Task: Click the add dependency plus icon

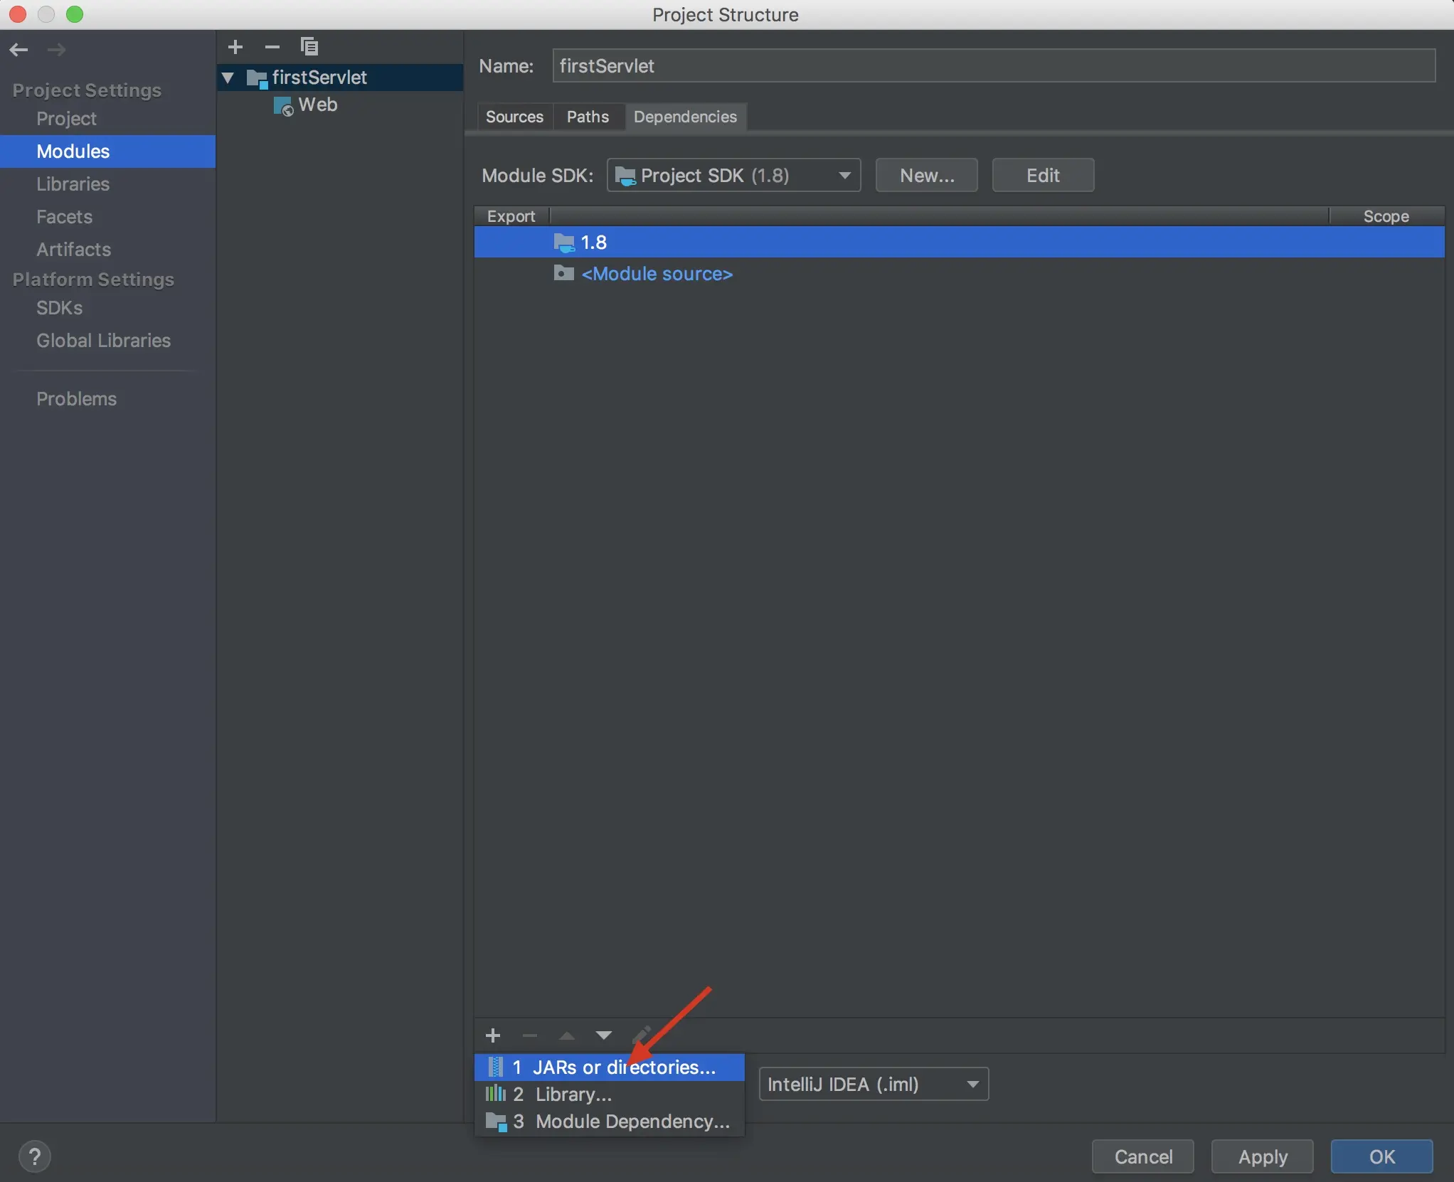Action: tap(493, 1035)
